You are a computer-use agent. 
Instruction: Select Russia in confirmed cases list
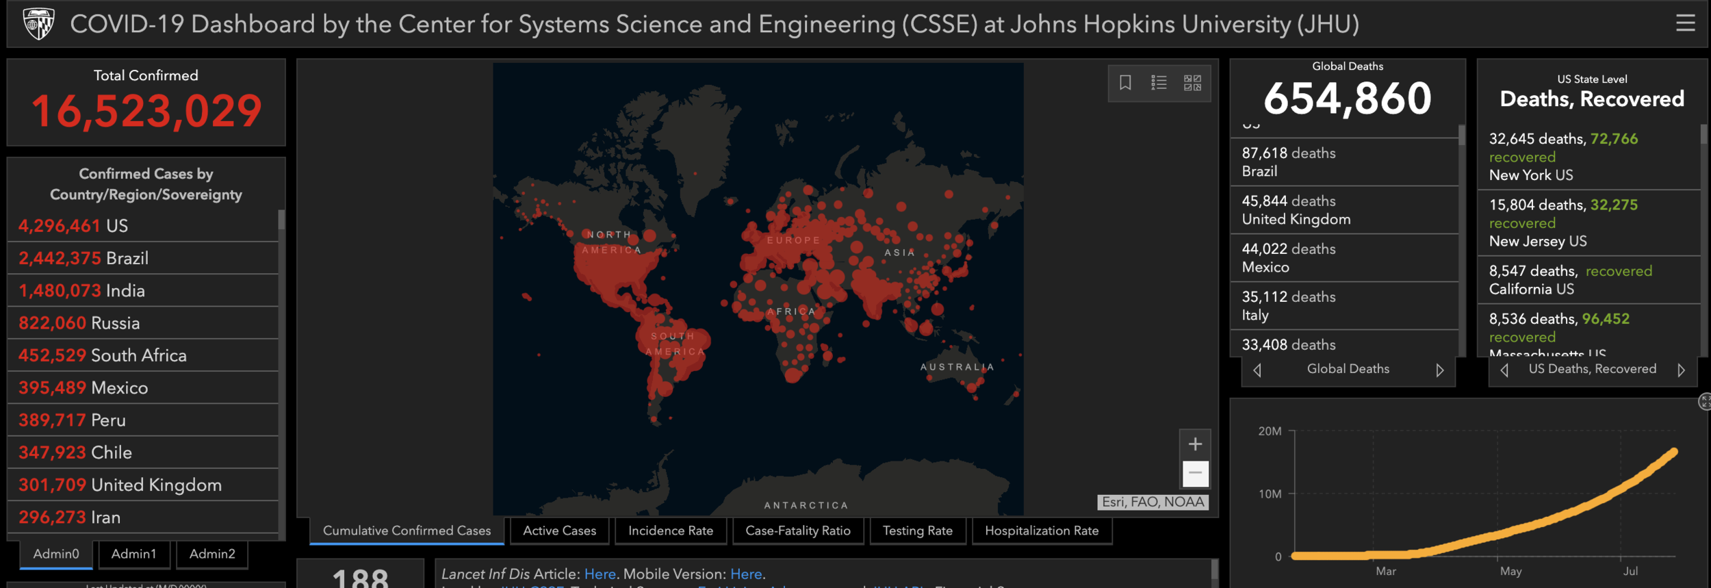[x=142, y=322]
